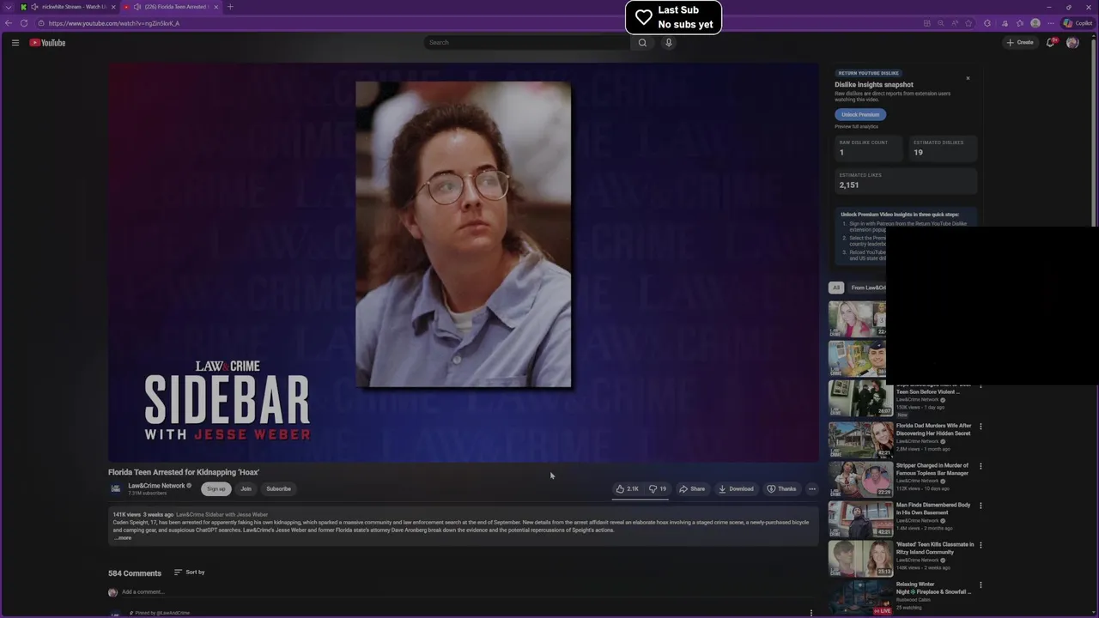Open the Stripper Charged in Murder thumbnail
Image resolution: width=1099 pixels, height=618 pixels.
click(x=860, y=479)
